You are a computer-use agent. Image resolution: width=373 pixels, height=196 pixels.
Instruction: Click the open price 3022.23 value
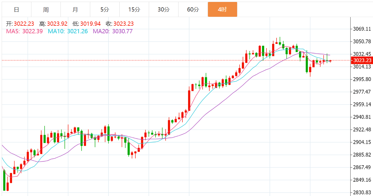click(x=24, y=24)
